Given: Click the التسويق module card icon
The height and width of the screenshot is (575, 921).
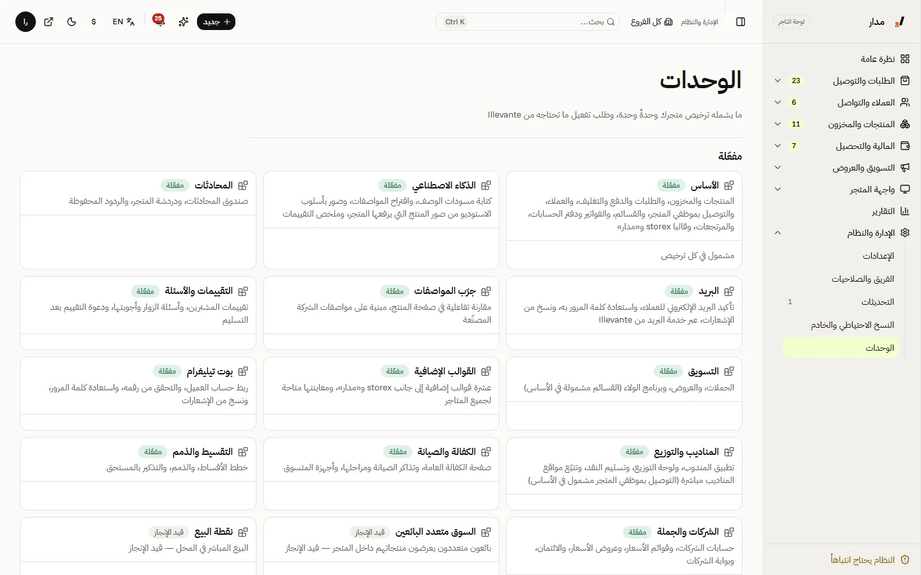Looking at the screenshot, I should [729, 371].
